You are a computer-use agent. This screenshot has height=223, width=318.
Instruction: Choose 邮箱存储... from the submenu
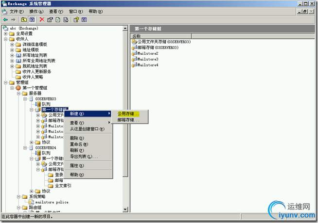(x=130, y=120)
